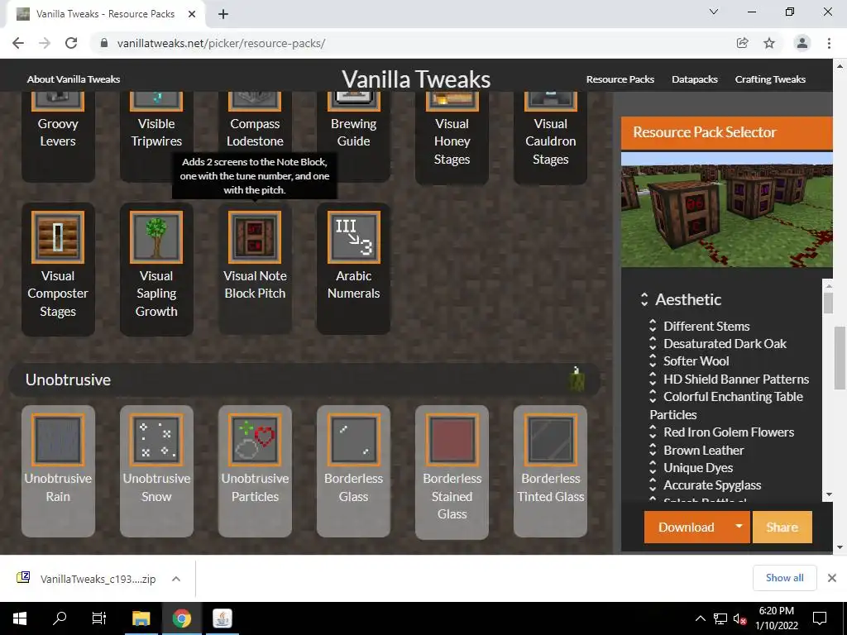The height and width of the screenshot is (635, 847).
Task: Reorder Softer Wool with its arrows
Action: pyautogui.click(x=653, y=360)
